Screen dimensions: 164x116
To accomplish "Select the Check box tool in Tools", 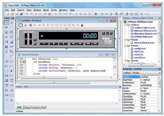I will (12, 32).
